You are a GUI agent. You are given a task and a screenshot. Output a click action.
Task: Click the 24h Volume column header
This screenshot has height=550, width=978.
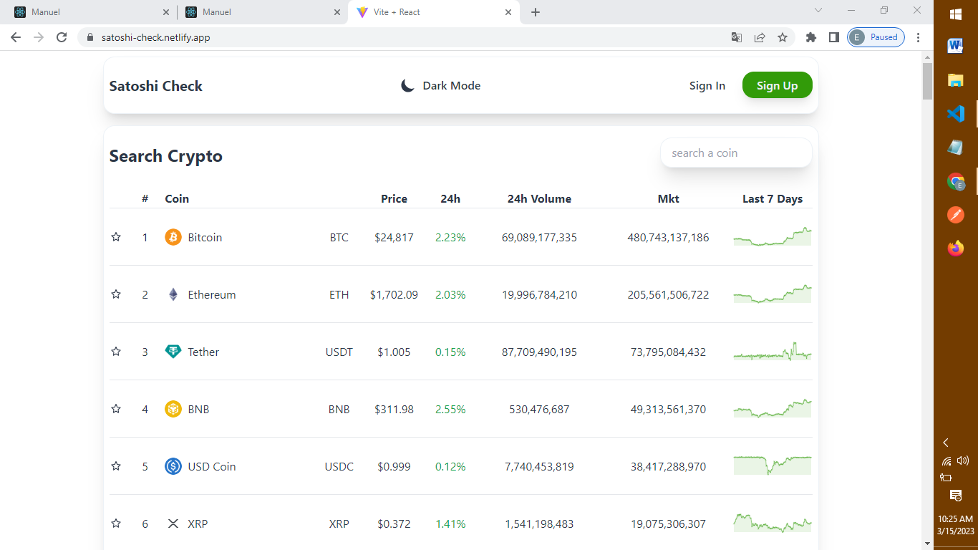click(x=539, y=199)
